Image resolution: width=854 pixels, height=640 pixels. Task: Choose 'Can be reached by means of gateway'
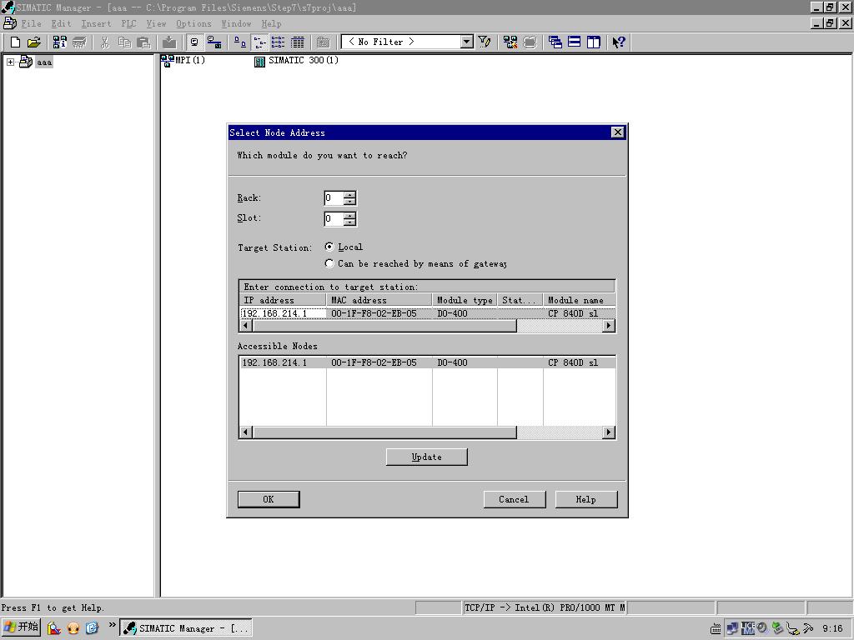click(329, 263)
